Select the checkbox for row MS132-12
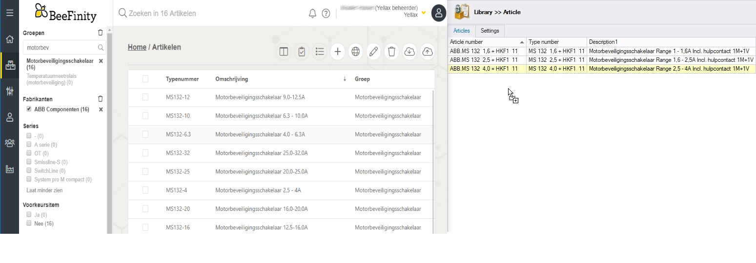 pyautogui.click(x=145, y=97)
